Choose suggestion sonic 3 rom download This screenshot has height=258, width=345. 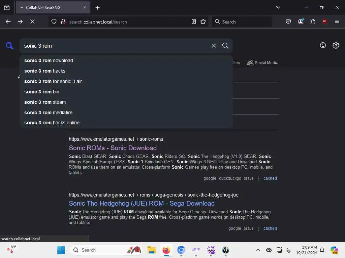pos(126,60)
